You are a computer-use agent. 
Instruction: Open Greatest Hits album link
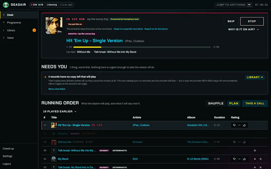tap(198, 125)
